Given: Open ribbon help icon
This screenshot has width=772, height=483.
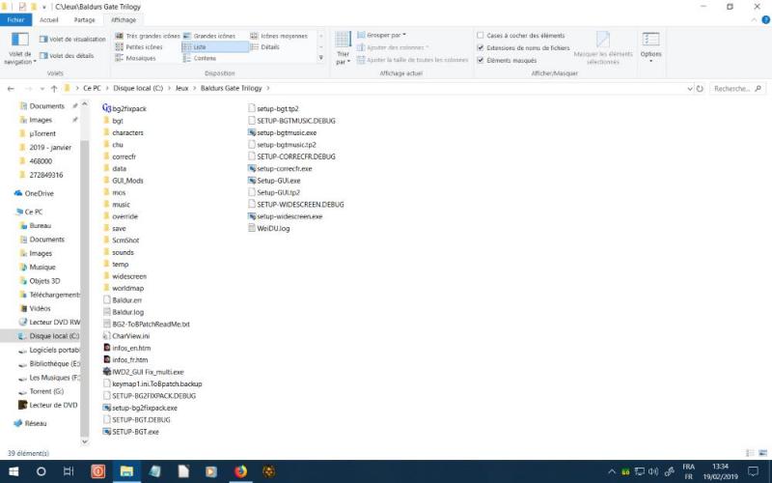Looking at the screenshot, I should [765, 20].
